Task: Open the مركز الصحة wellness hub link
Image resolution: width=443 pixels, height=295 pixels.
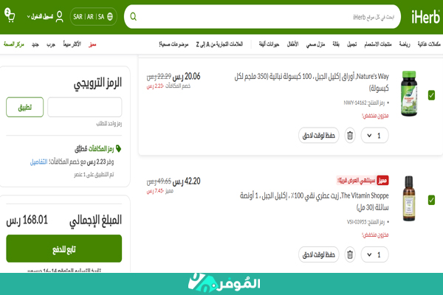Action: pos(14,44)
